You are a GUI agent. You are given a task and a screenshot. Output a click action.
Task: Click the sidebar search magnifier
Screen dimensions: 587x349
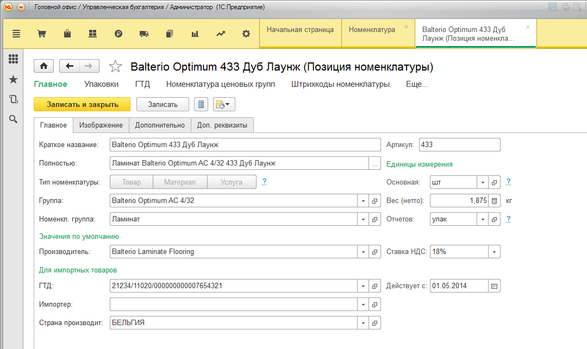pos(13,119)
